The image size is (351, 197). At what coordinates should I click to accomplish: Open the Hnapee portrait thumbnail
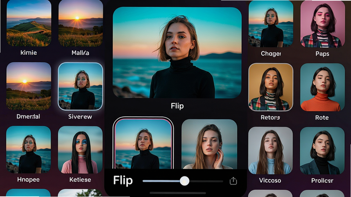pos(29,150)
